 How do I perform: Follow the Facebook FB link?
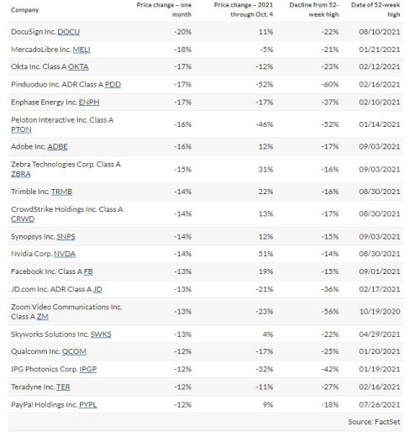coord(88,271)
